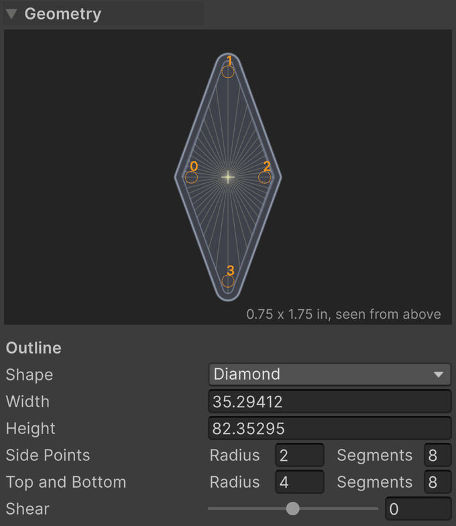Collapse the Geometry section triangle
The height and width of the screenshot is (526, 456).
(x=11, y=14)
